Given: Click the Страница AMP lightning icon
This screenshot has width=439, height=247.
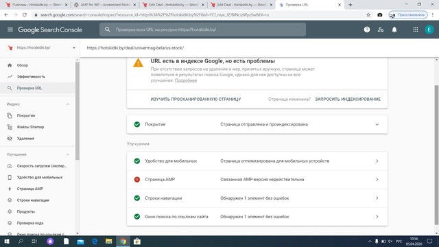Looking at the screenshot, I should (x=10, y=189).
